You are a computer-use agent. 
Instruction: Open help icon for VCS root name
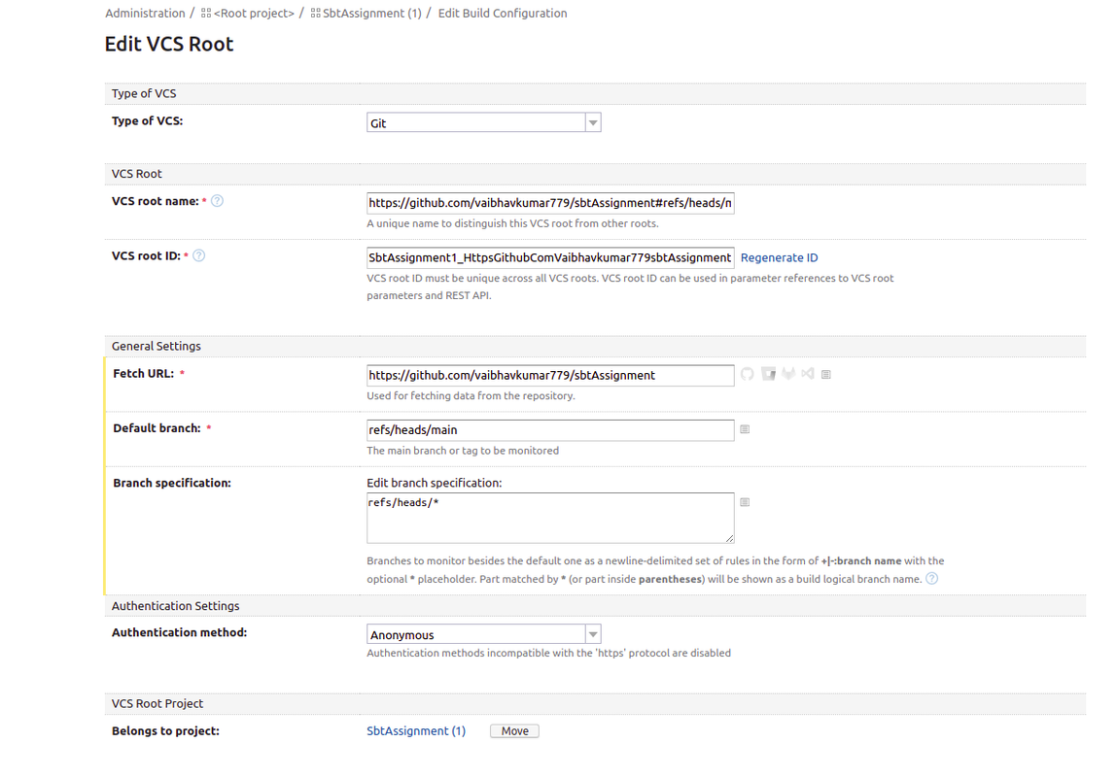(217, 201)
